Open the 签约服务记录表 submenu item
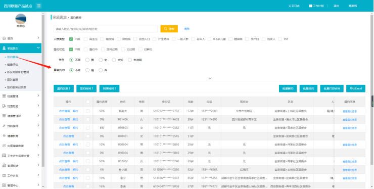 [x=17, y=87]
